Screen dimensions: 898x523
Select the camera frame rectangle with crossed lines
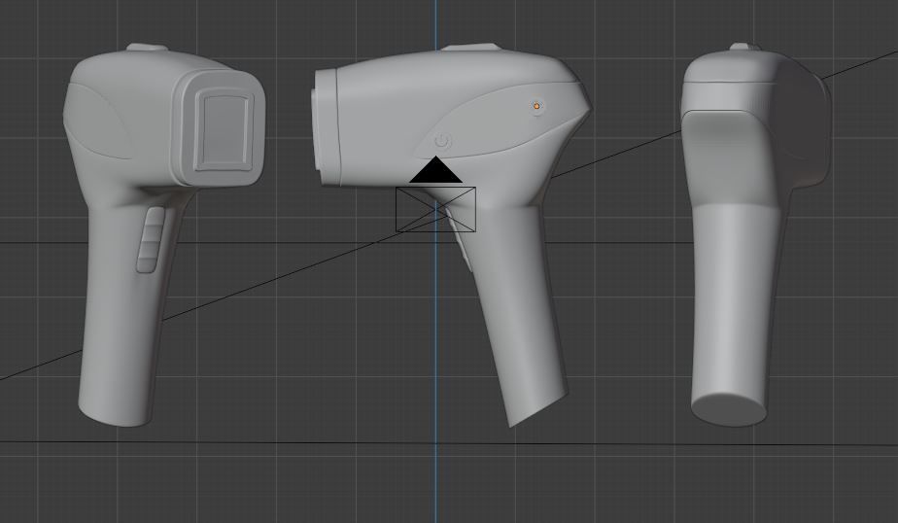tap(435, 210)
